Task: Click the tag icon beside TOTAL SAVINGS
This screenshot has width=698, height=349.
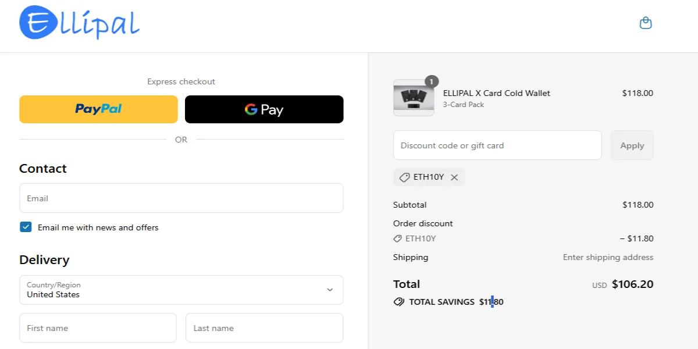Action: 398,301
